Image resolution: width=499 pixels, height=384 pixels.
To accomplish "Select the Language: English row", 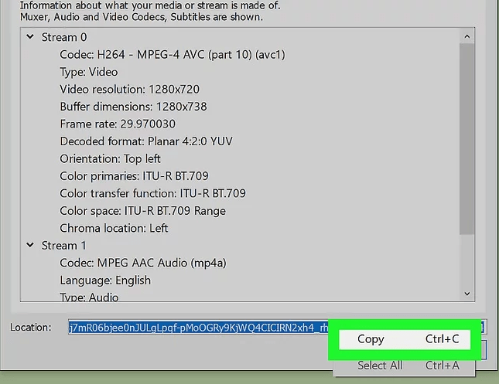I will (x=105, y=280).
